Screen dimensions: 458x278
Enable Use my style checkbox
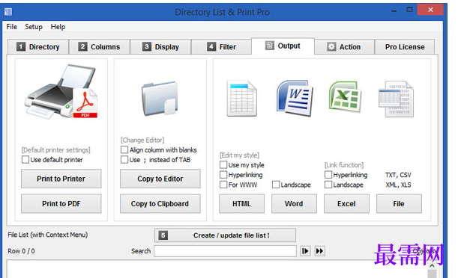point(223,164)
